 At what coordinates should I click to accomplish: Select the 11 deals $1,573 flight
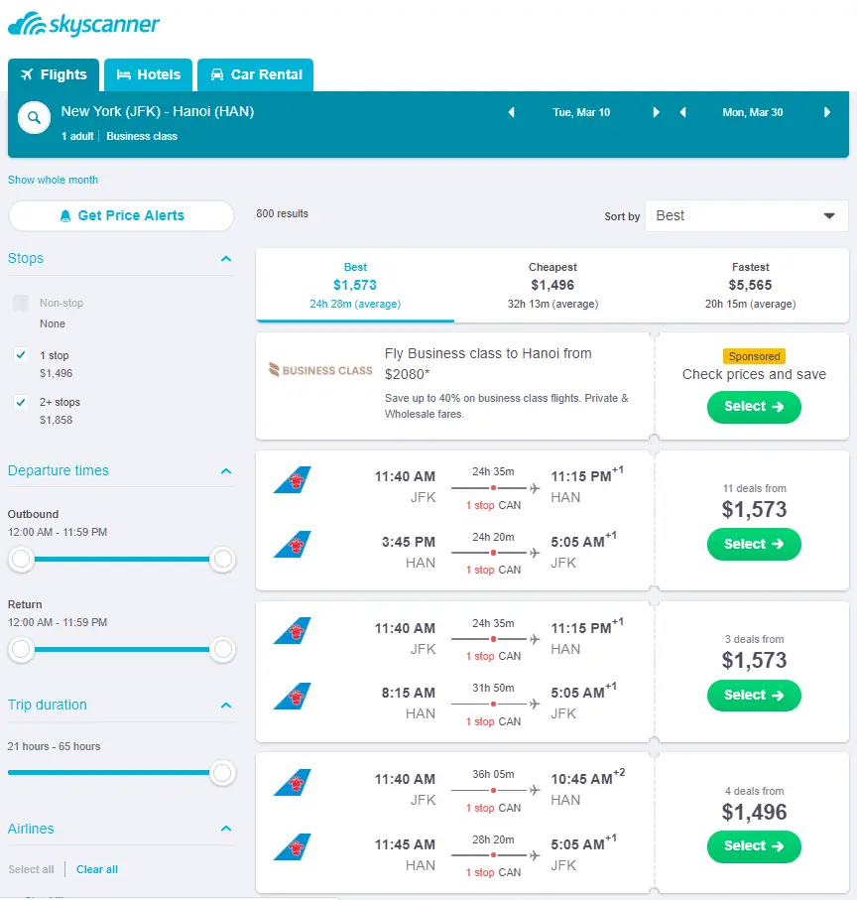(754, 544)
